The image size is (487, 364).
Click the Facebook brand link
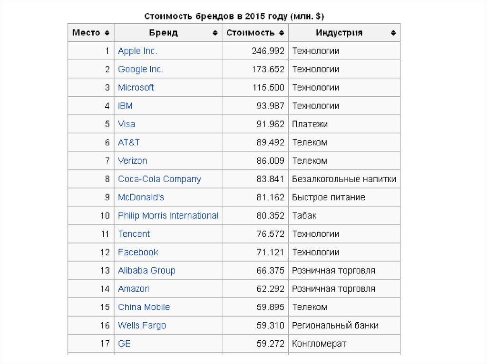tap(138, 252)
